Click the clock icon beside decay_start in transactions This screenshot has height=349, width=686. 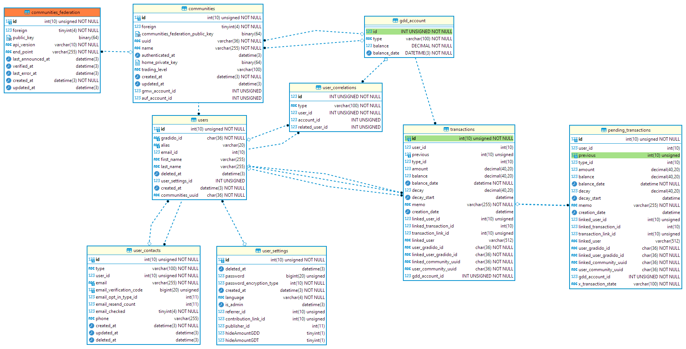[x=407, y=197]
